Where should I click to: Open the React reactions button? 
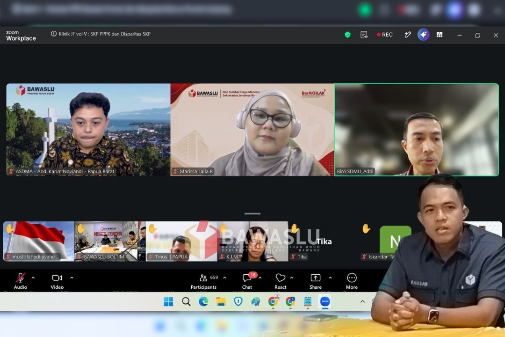point(281,281)
